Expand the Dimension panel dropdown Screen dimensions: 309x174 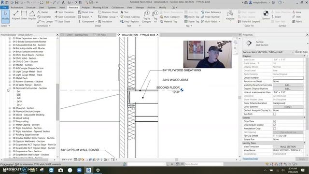(x=44, y=26)
